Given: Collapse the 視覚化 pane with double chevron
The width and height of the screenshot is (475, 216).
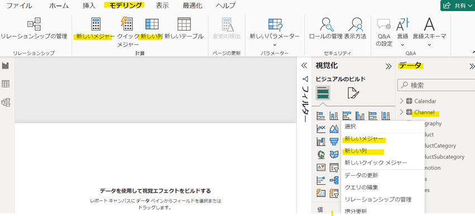Looking at the screenshot, I should tap(388, 66).
